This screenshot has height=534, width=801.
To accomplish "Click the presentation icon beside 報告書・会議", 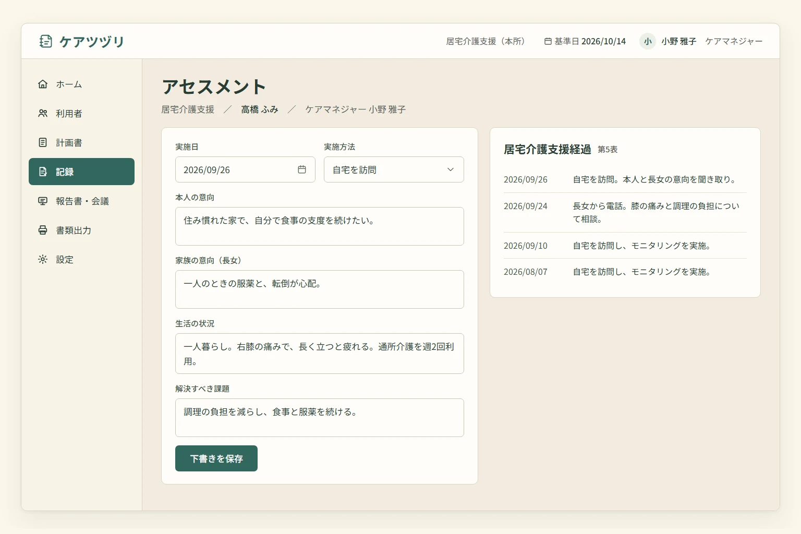I will pos(43,201).
